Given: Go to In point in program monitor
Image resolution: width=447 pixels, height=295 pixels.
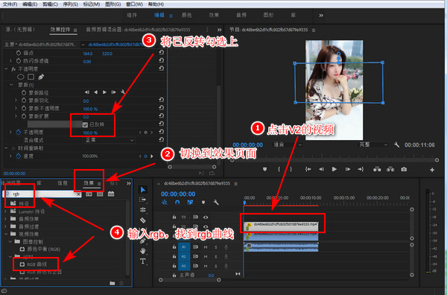Looking at the screenshot, I should (x=308, y=169).
